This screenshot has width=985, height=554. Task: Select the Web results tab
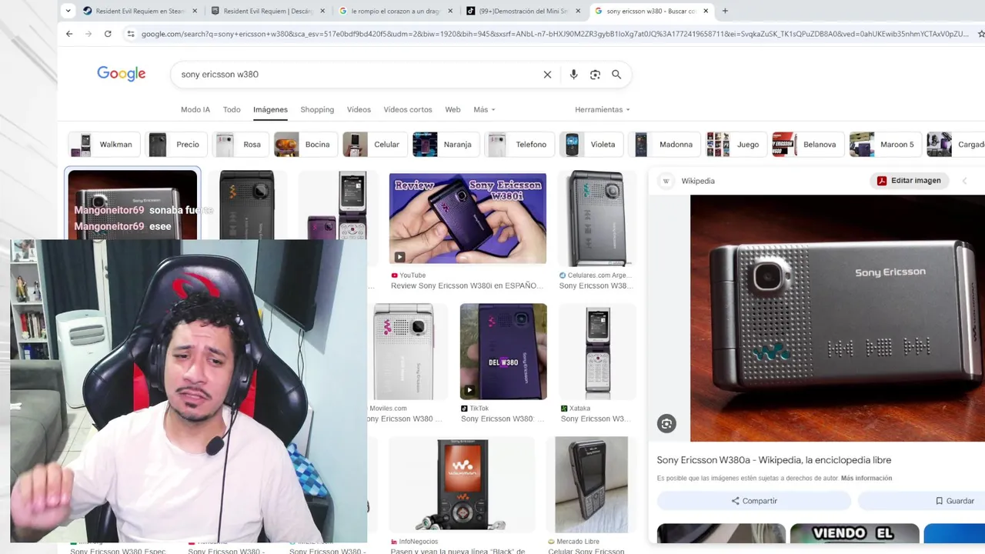(x=452, y=109)
